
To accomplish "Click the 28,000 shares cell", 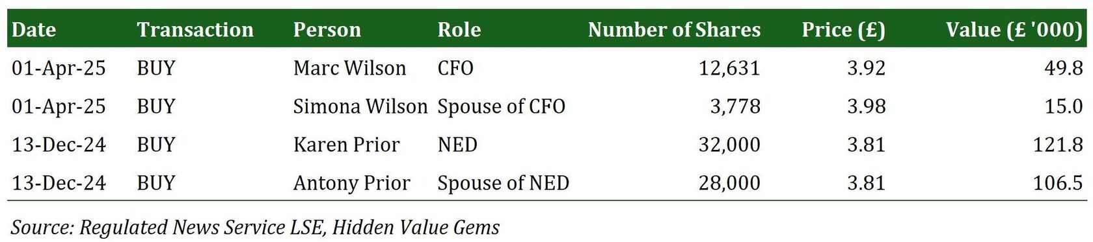I will click(729, 183).
